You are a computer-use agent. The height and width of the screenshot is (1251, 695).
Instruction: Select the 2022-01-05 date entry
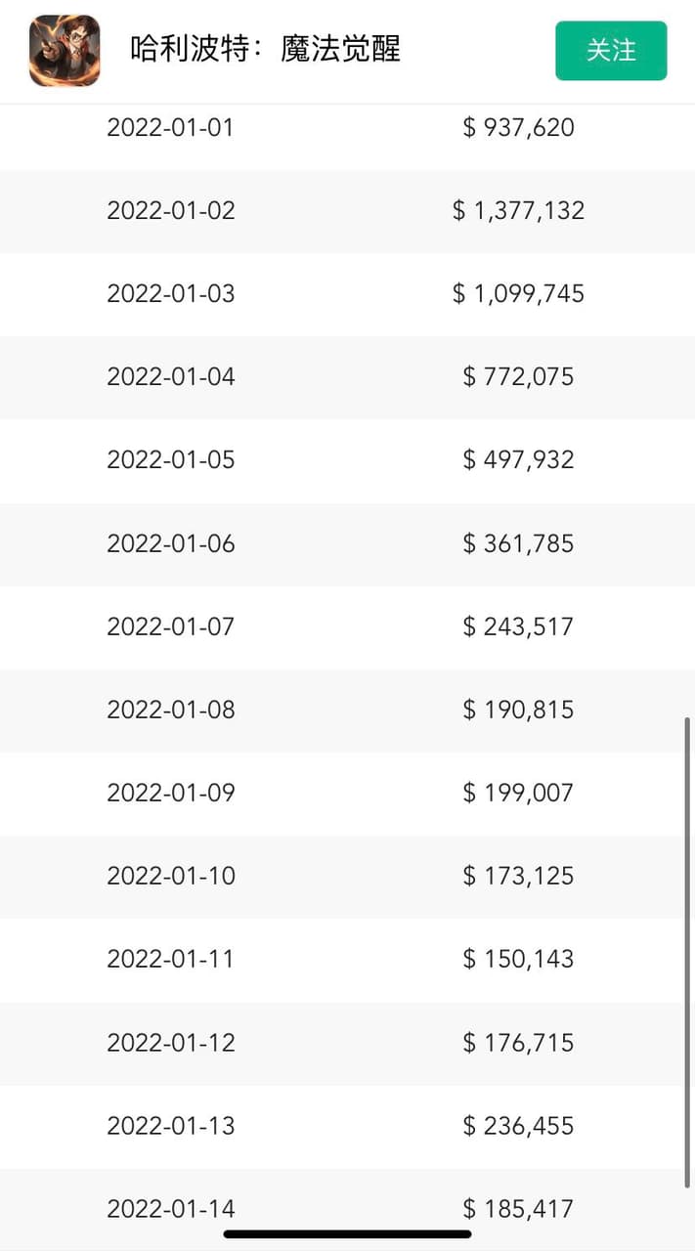point(170,459)
